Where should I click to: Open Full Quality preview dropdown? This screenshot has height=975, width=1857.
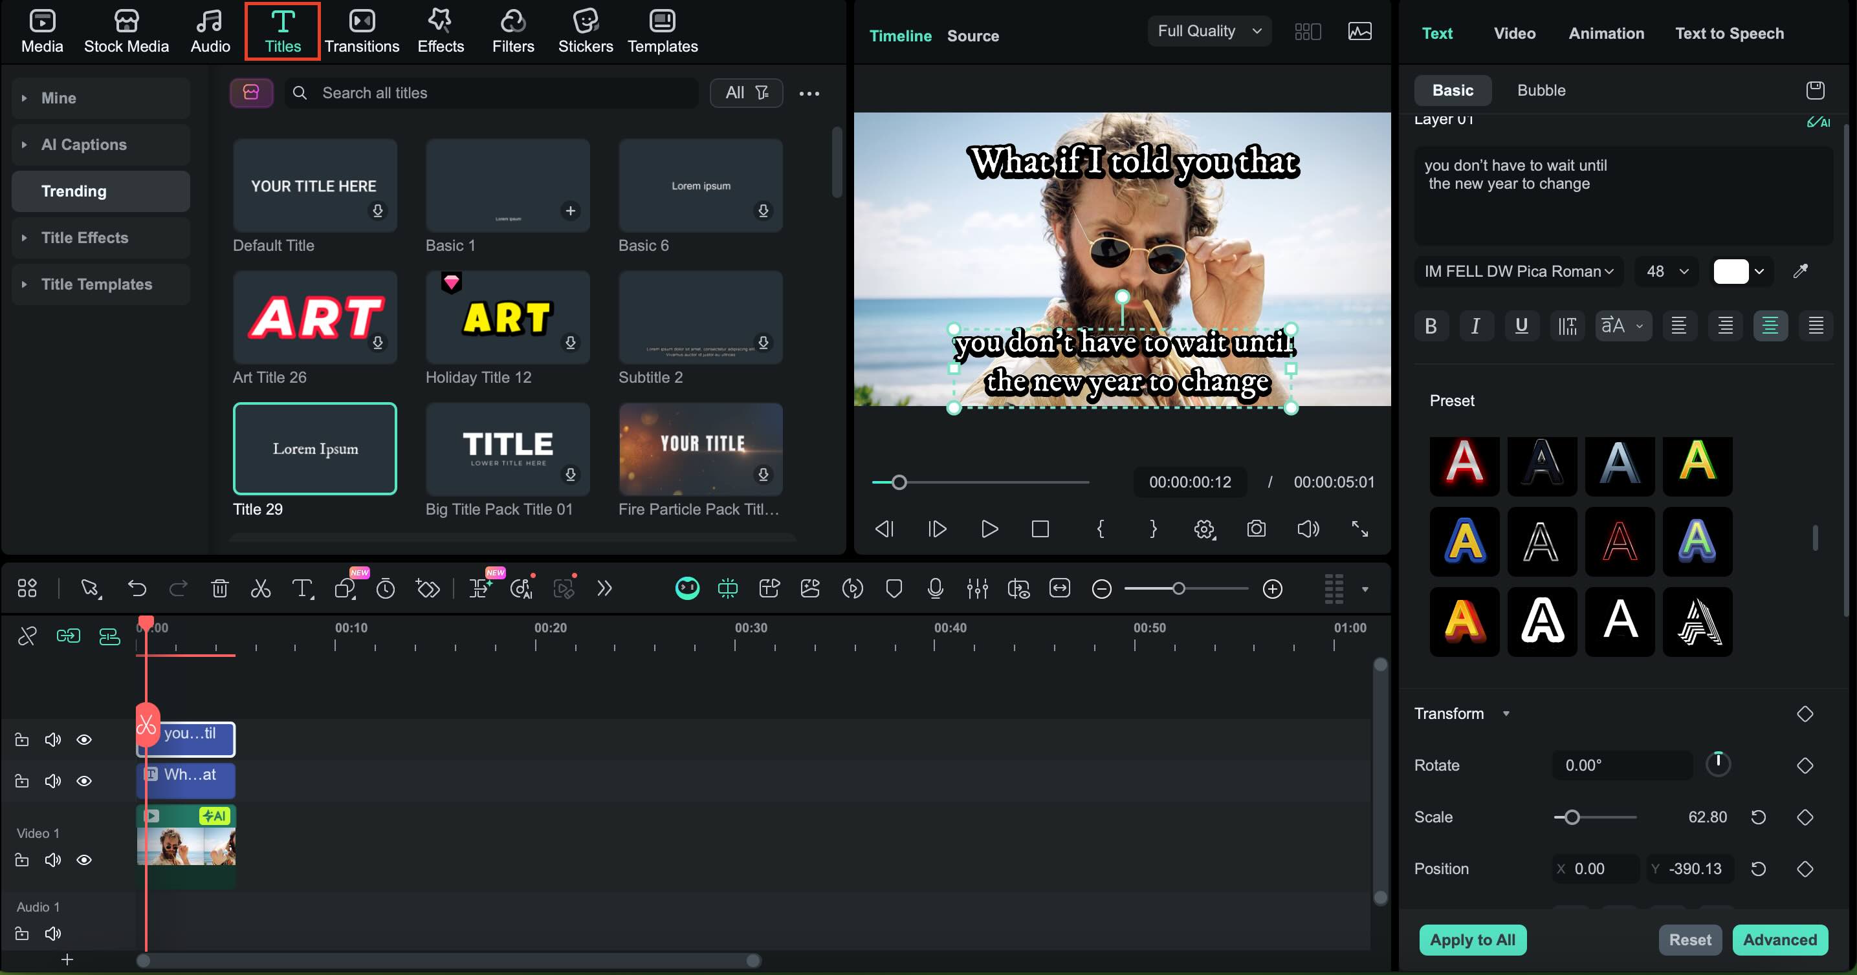[1209, 31]
